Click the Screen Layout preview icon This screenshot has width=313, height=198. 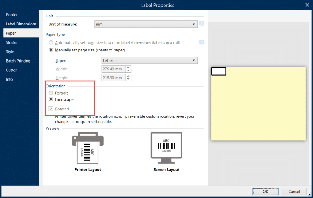[x=166, y=148]
